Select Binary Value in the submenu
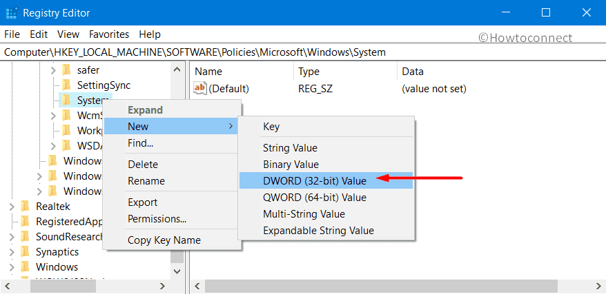This screenshot has height=294, width=606. tap(326, 165)
